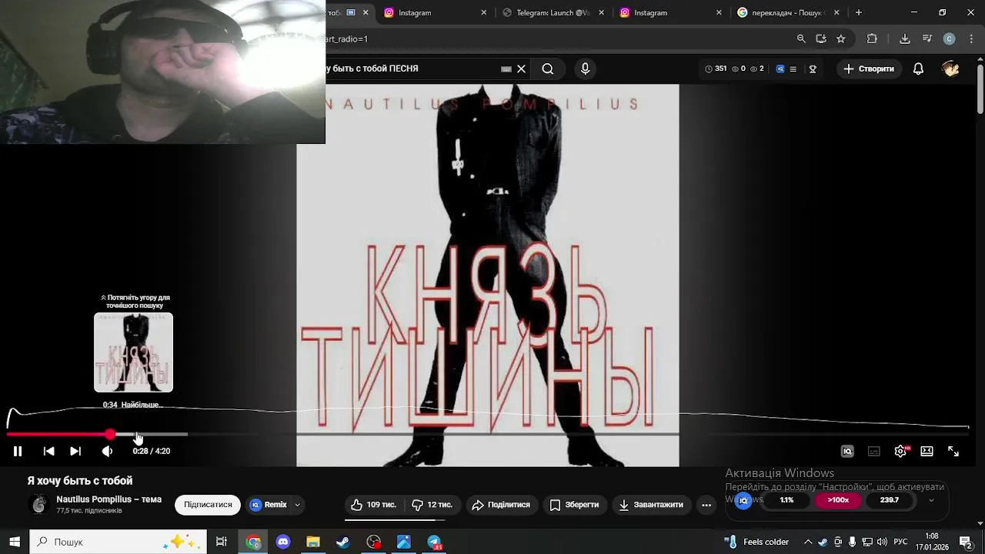
Task: Enter fullscreen with the expand arrows icon
Action: (953, 452)
